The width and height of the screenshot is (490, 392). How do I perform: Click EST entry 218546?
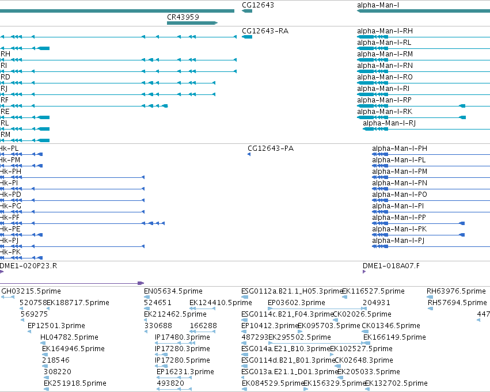coord(56,360)
